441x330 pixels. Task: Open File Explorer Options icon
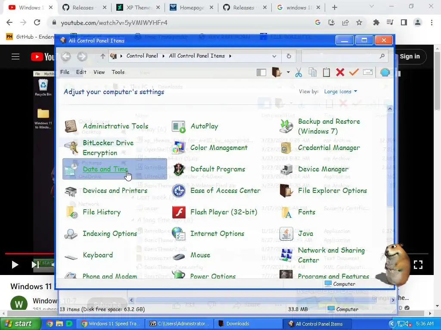click(x=286, y=191)
